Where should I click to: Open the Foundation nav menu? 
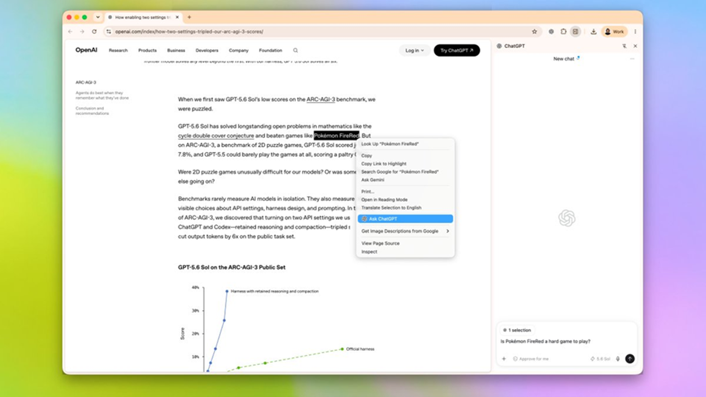tap(271, 50)
